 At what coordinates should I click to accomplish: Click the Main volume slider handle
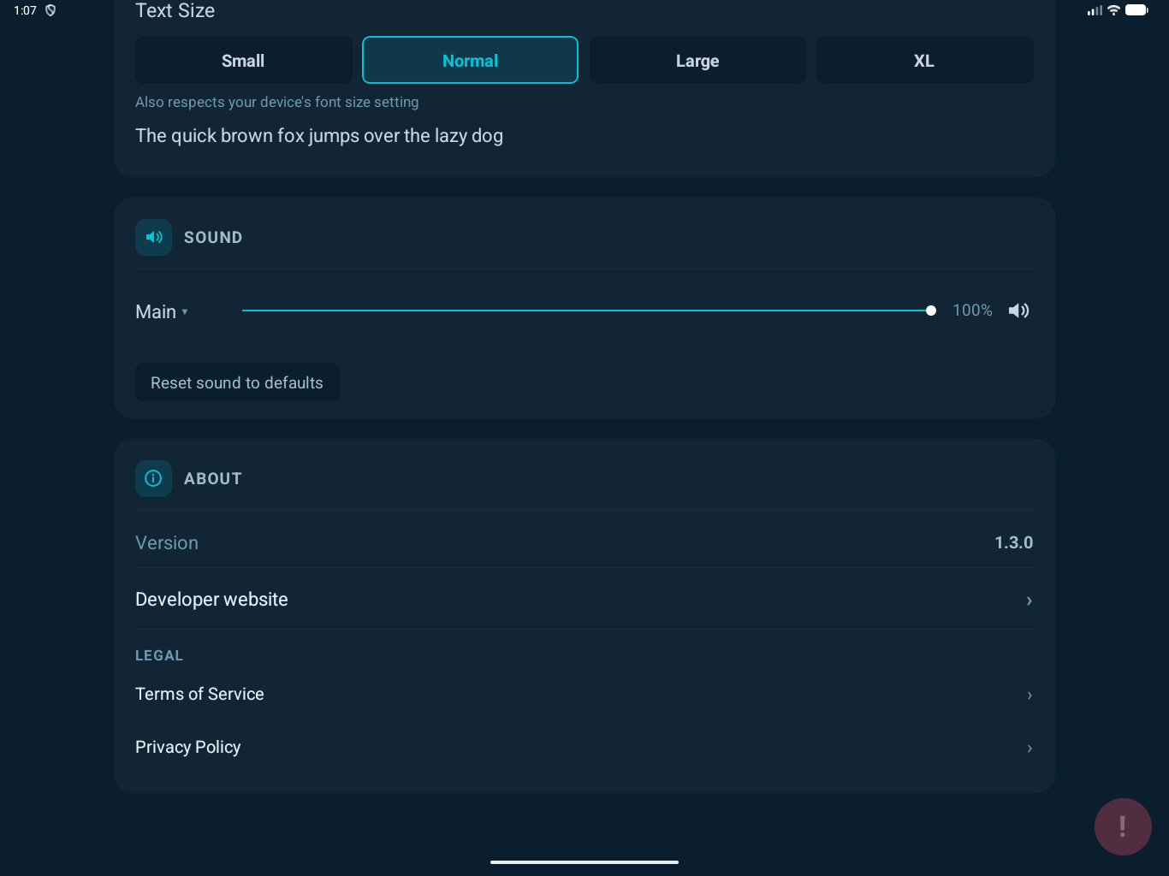coord(931,311)
